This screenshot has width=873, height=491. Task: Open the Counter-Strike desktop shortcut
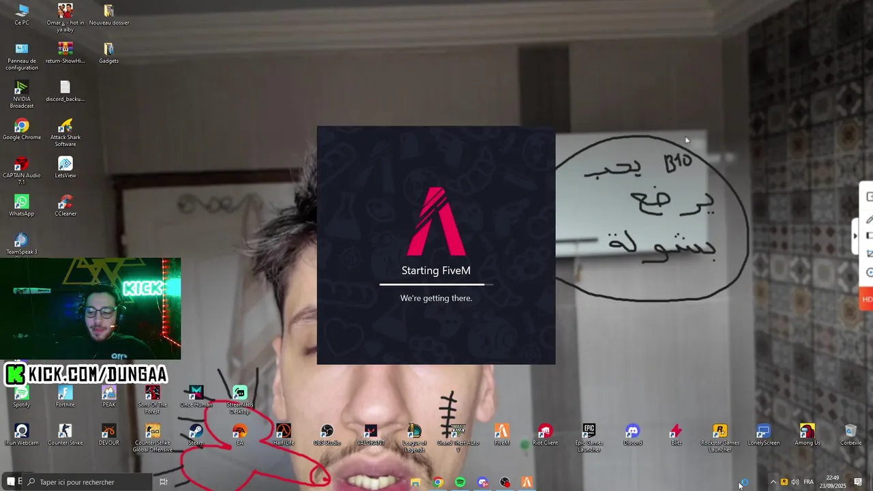click(65, 434)
